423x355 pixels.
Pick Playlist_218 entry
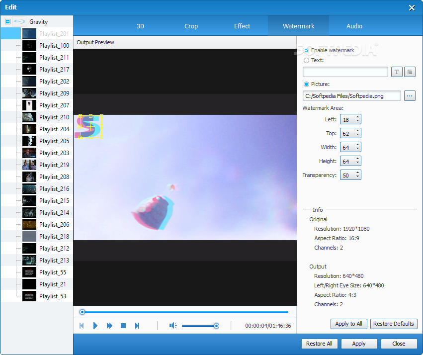coord(54,237)
